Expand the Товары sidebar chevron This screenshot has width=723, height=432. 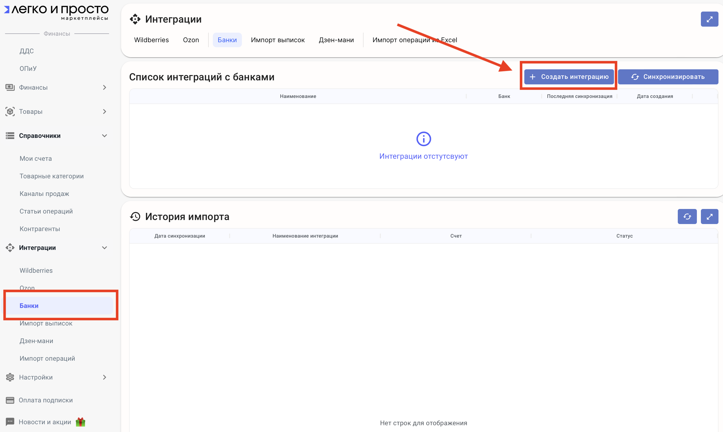tap(105, 112)
